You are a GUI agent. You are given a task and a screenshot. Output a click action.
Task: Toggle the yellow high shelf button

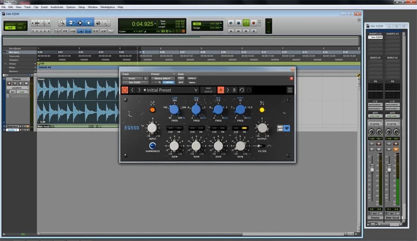coord(262,110)
